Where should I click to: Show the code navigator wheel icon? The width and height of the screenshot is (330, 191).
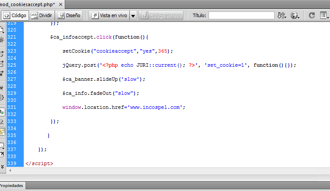(x=2, y=40)
